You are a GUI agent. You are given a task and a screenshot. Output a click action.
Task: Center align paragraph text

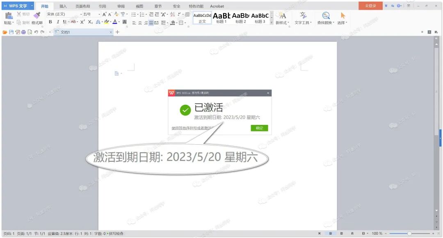coord(140,23)
